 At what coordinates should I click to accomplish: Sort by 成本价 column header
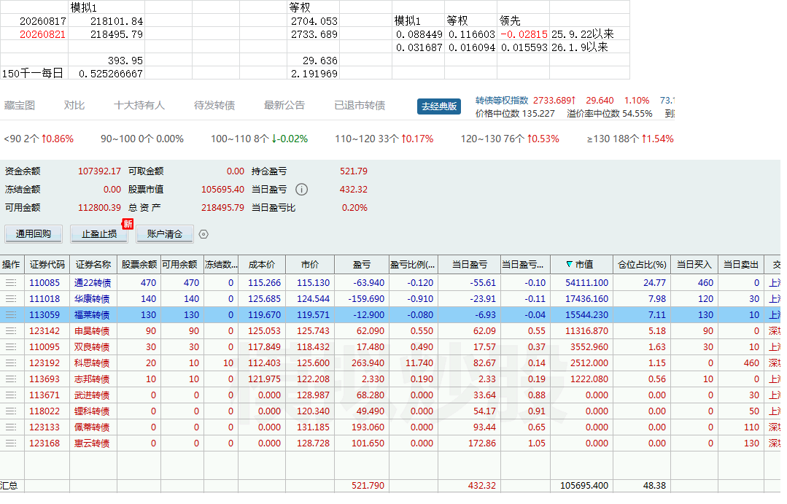[x=262, y=265]
